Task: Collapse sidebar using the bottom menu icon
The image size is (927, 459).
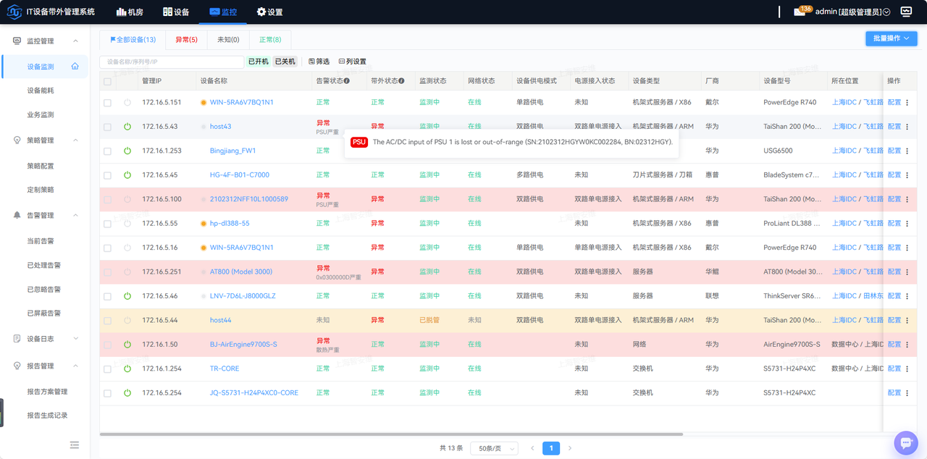Action: pos(75,445)
